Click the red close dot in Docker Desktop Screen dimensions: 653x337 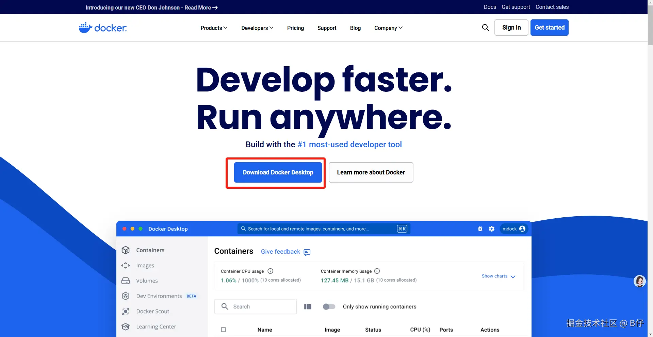125,229
